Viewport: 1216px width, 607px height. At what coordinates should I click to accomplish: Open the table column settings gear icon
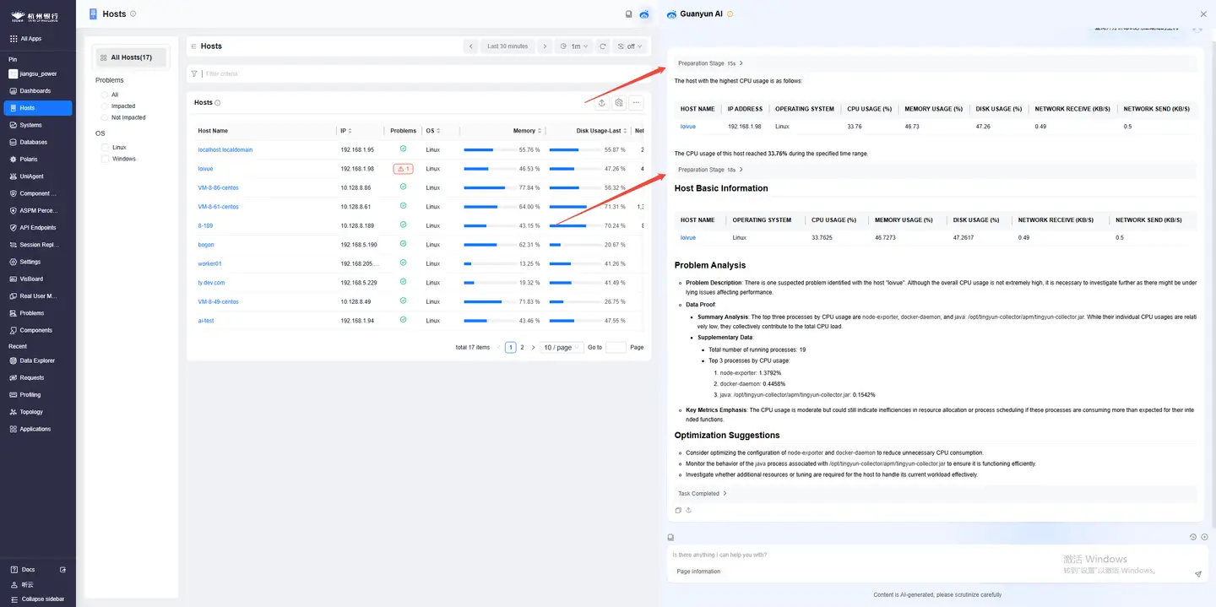[x=619, y=102]
